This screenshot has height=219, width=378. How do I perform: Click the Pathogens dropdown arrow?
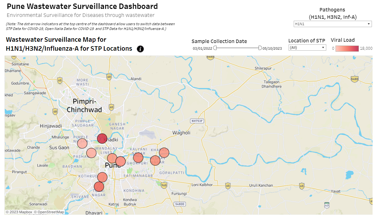click(x=369, y=24)
